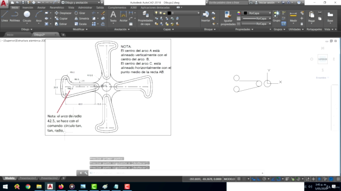The height and width of the screenshot is (191, 341).
Task: Expand the Utilidades panel
Action: (x=296, y=29)
